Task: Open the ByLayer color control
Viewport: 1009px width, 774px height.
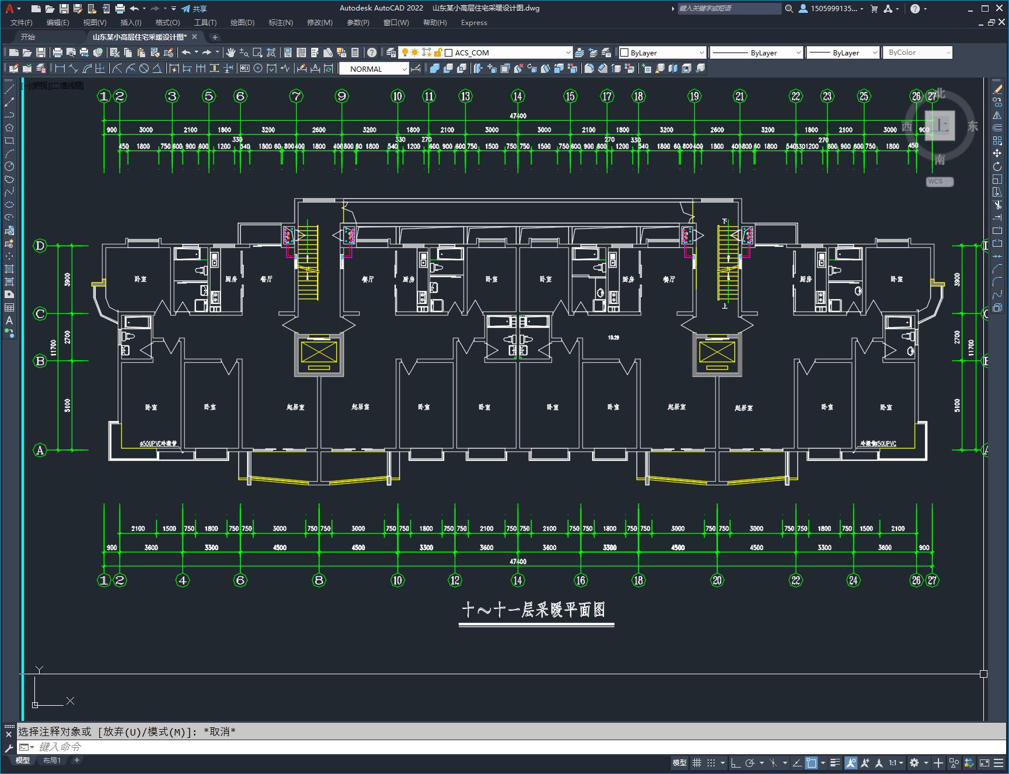Action: click(x=662, y=52)
